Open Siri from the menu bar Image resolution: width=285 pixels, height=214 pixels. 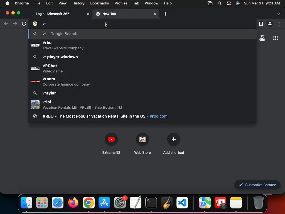[238, 3]
